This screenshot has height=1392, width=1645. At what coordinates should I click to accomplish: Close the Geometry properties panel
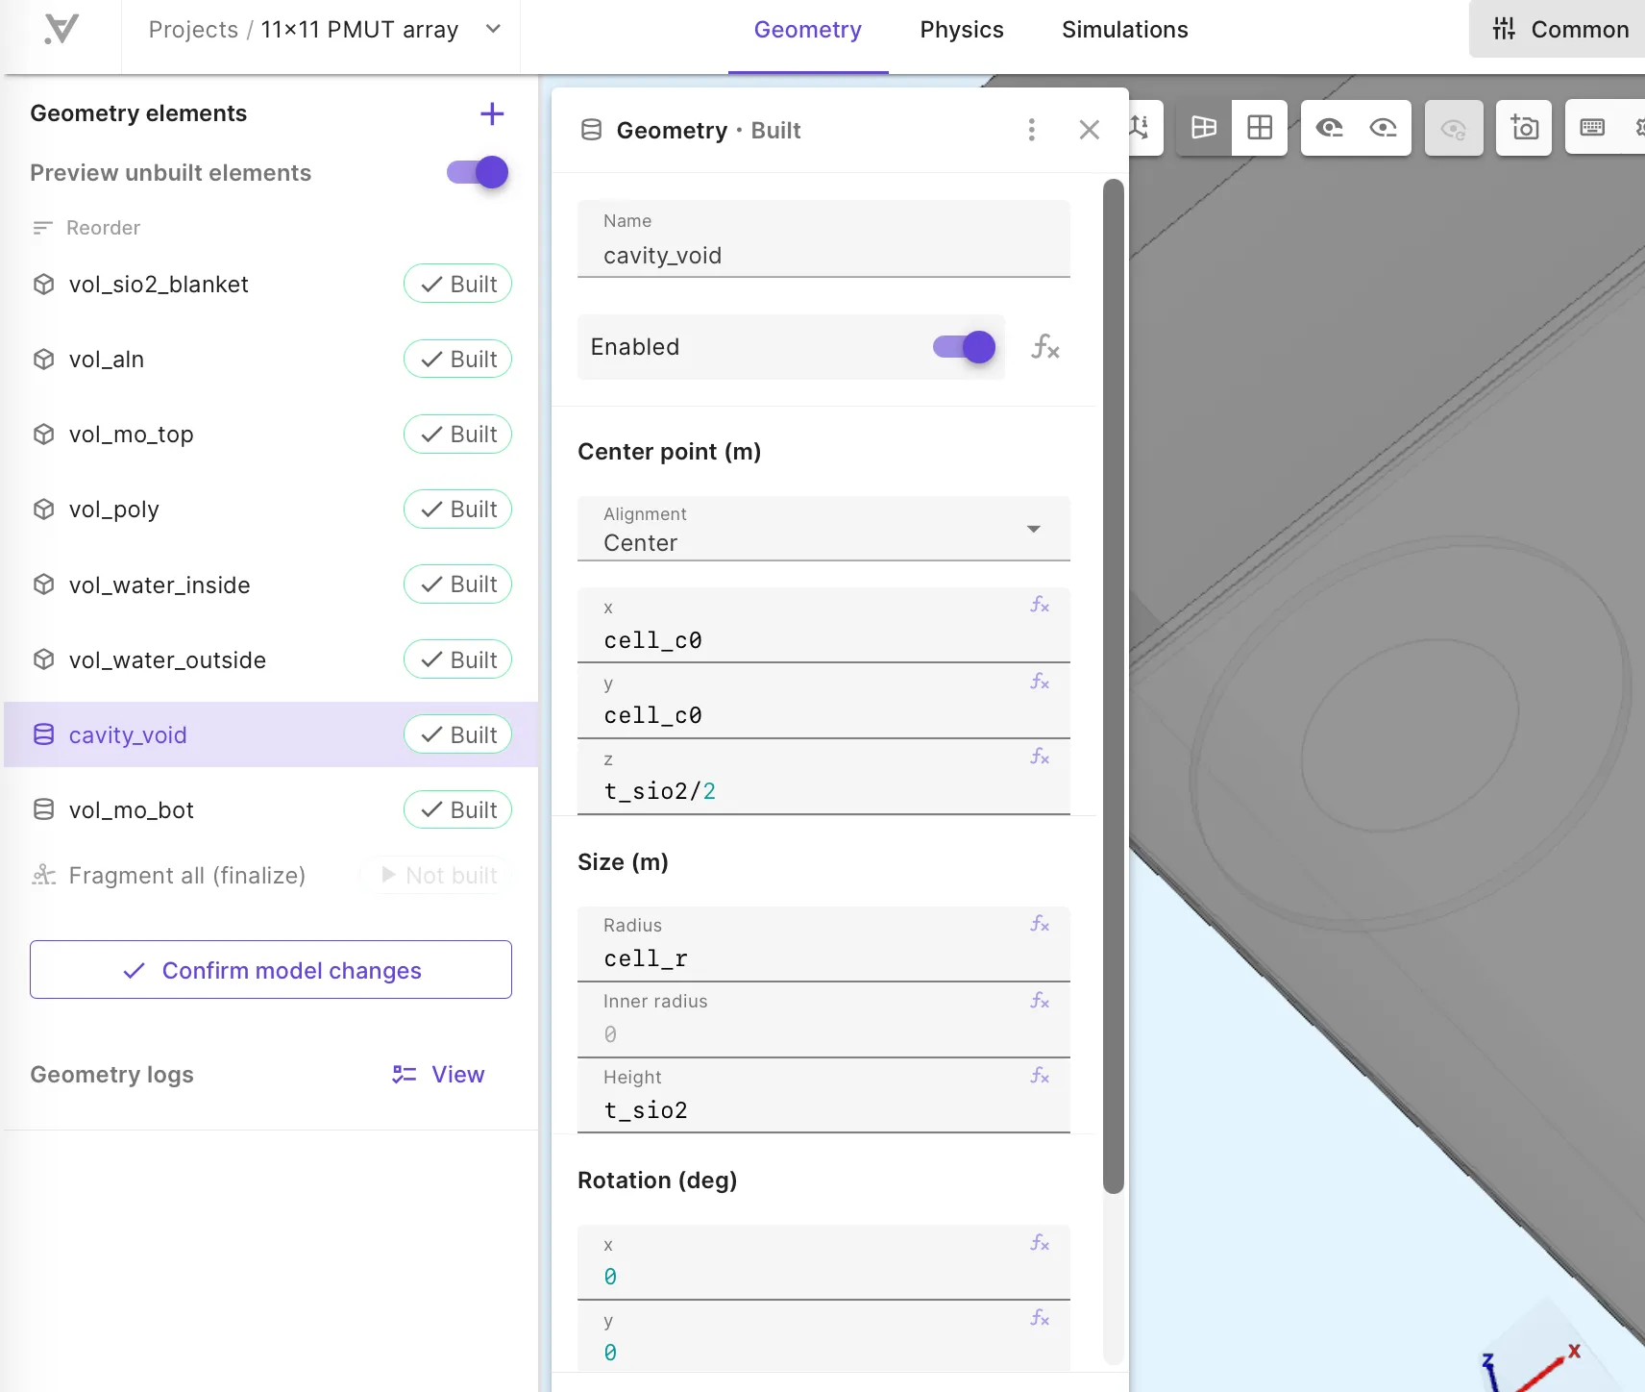[x=1089, y=130]
